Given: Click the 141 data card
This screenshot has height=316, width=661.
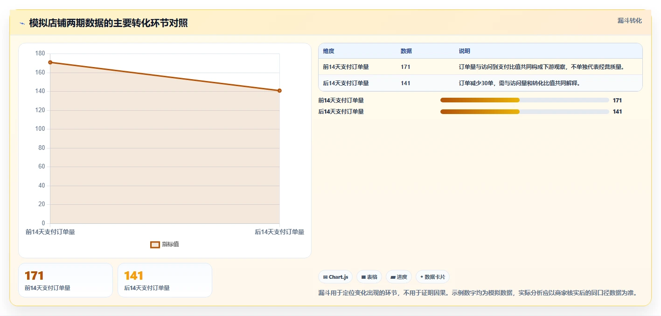Looking at the screenshot, I should [165, 280].
